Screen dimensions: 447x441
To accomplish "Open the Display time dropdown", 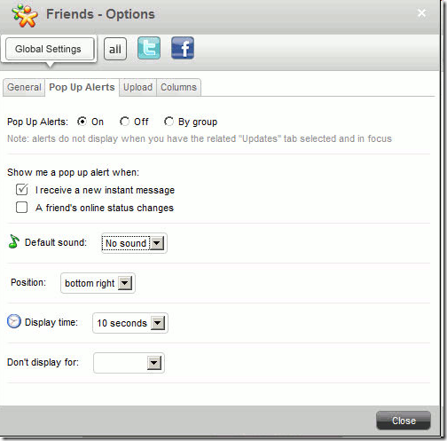I will click(130, 323).
